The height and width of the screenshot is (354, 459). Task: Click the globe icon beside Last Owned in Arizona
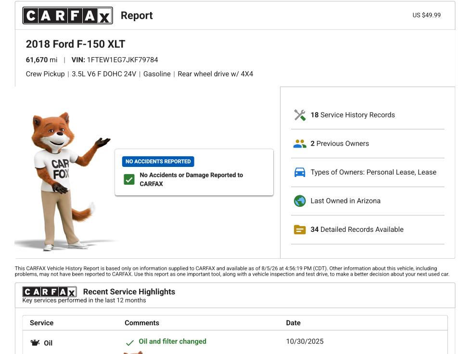[300, 201]
